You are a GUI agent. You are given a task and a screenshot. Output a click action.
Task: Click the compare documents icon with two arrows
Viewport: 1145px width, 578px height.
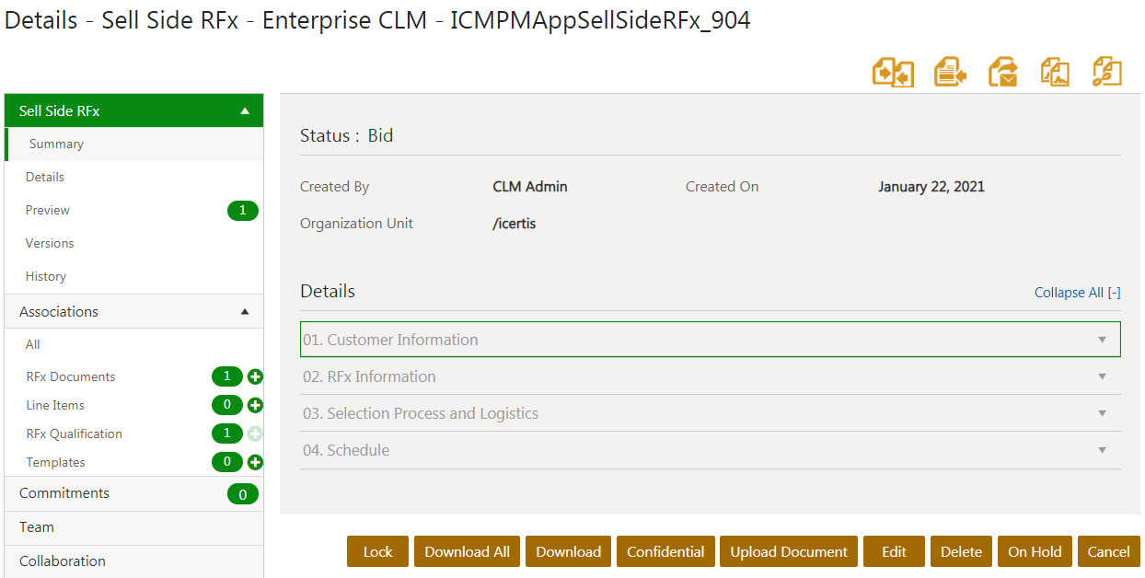tap(892, 72)
